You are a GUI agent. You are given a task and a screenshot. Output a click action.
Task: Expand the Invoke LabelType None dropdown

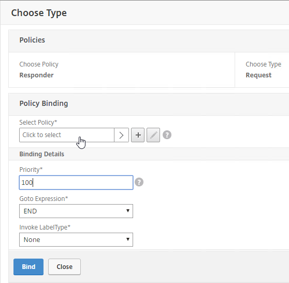[x=76, y=239]
